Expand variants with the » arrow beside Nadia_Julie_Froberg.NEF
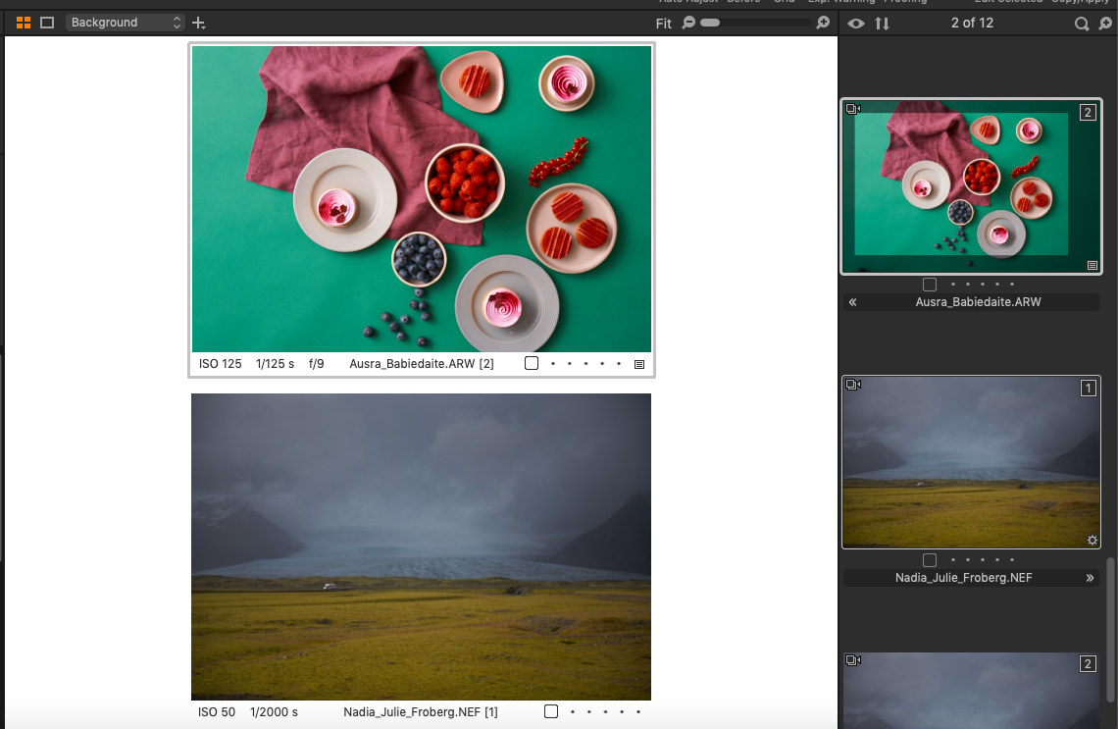 pos(1090,578)
